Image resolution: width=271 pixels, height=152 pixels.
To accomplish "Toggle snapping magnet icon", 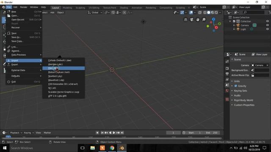I will (x=113, y=13).
